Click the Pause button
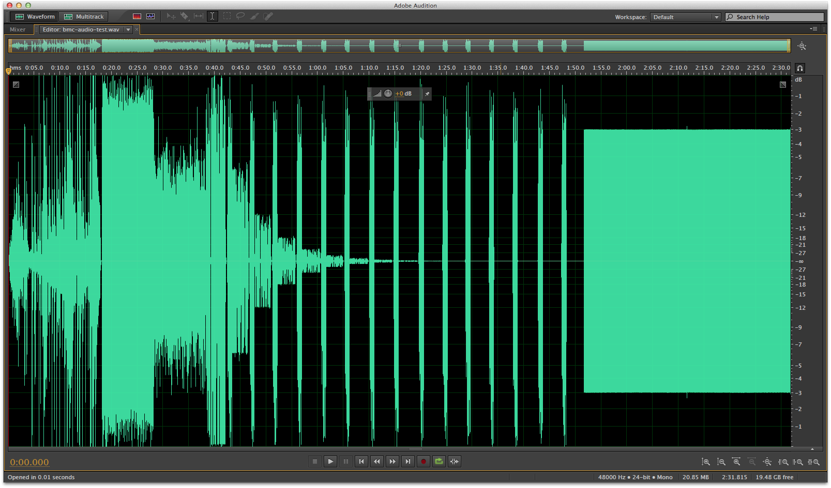This screenshot has height=488, width=831. point(346,462)
